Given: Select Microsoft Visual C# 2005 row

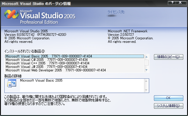Looking at the screenshot, I should point(74,60).
